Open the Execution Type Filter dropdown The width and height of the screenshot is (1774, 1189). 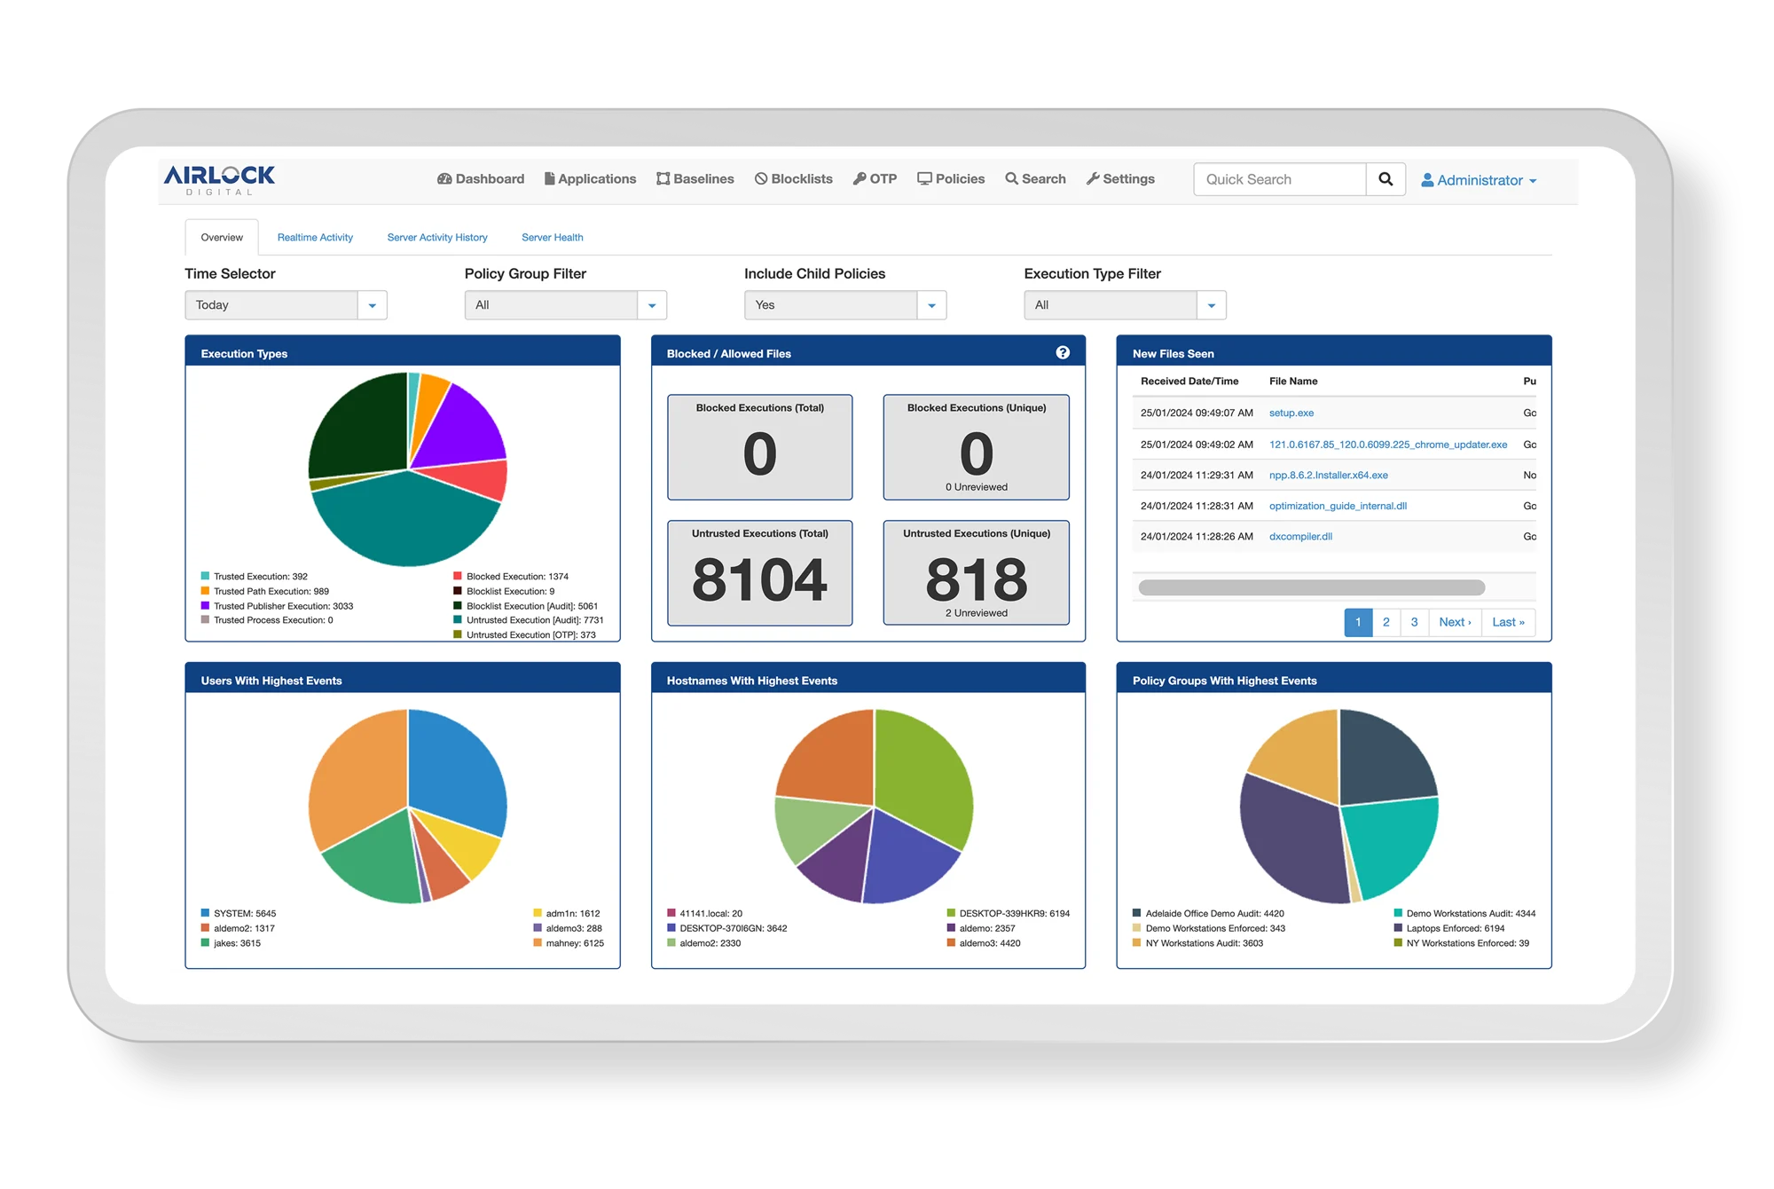(1212, 304)
